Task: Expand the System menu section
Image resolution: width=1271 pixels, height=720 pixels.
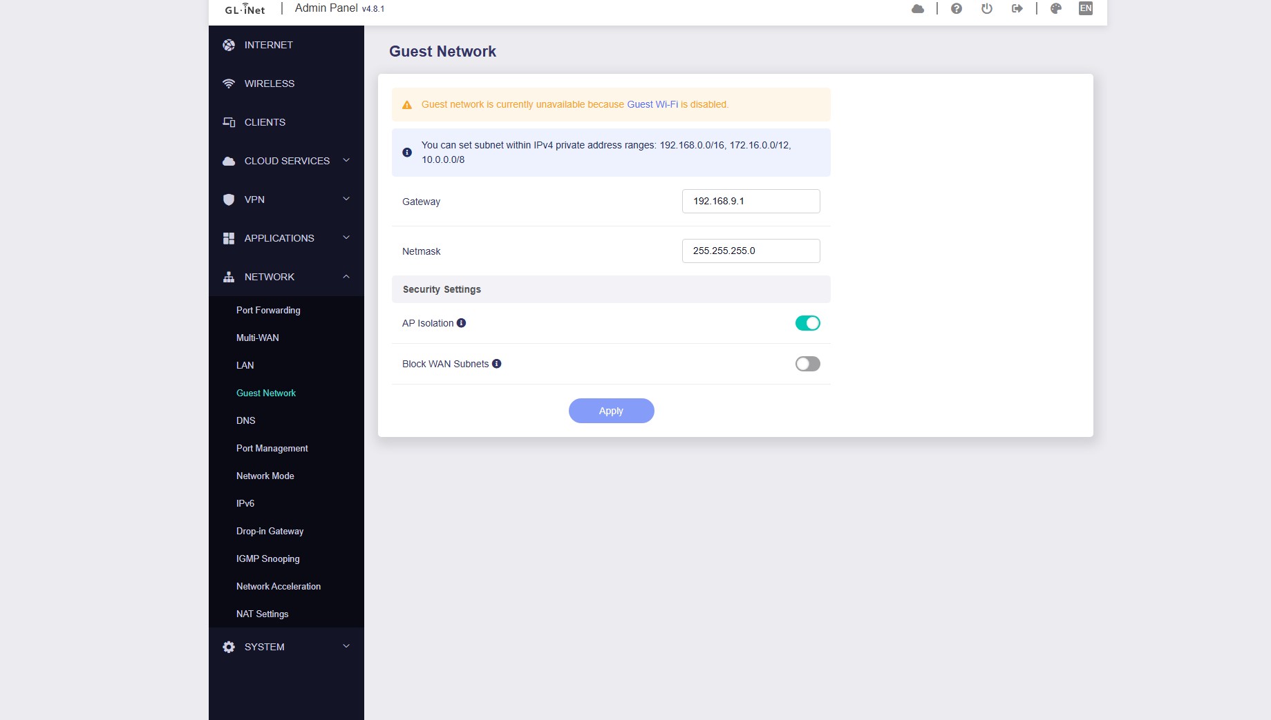Action: [287, 647]
